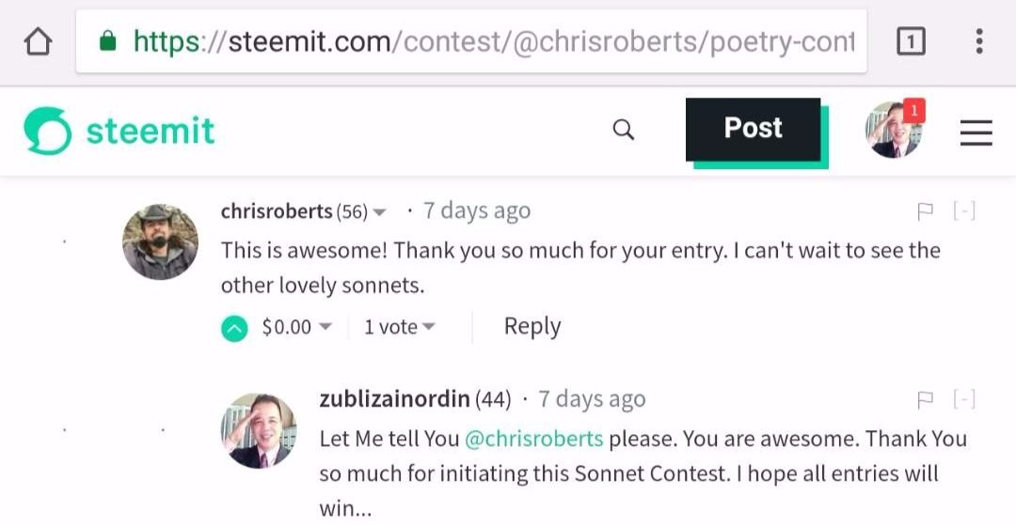Open the logged-in user avatar menu
1016x525 pixels.
[893, 131]
